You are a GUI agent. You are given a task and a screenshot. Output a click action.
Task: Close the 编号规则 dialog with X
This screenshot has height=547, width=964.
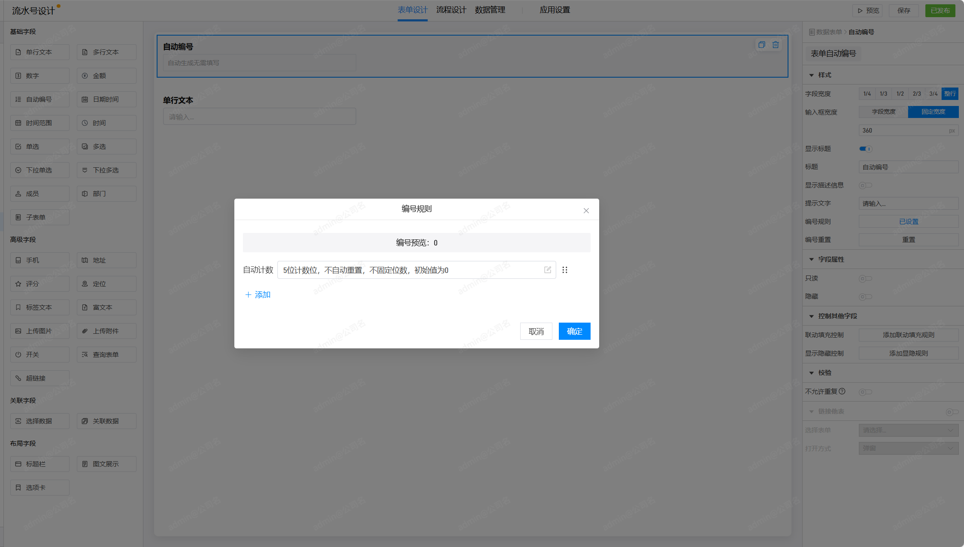pyautogui.click(x=586, y=211)
